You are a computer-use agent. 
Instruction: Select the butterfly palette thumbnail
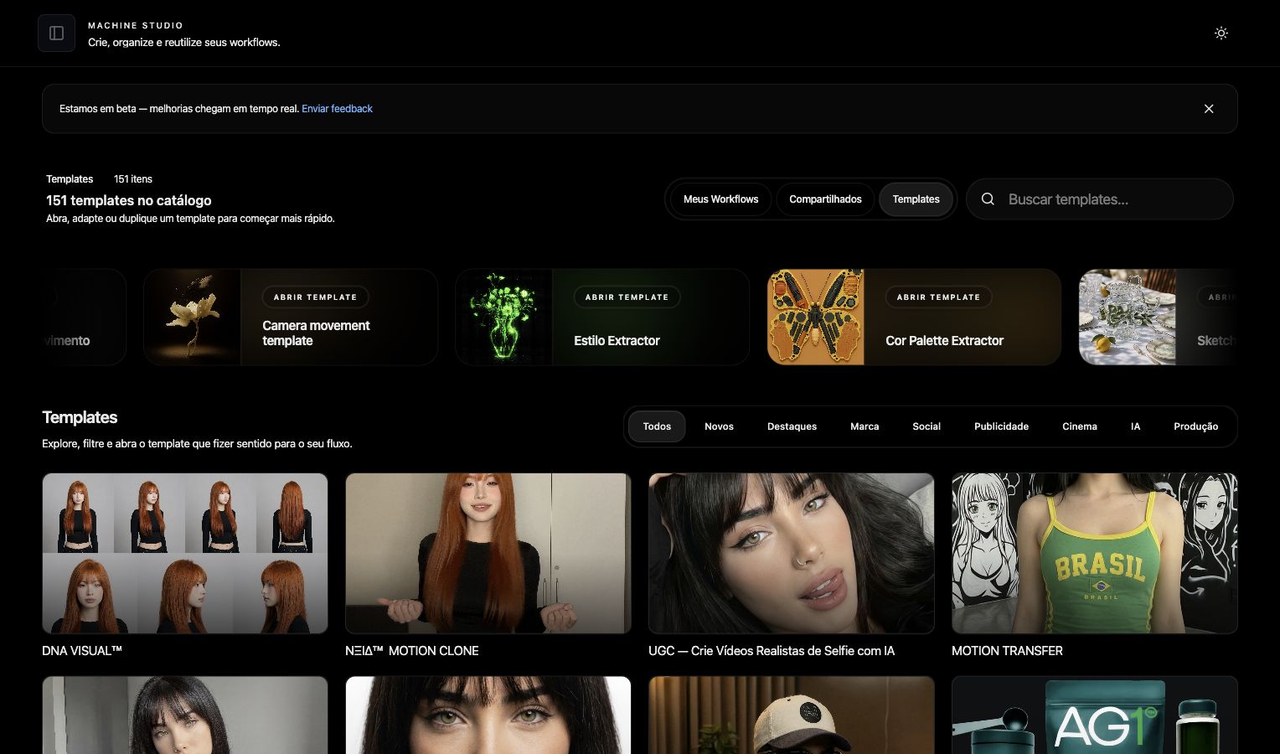(x=816, y=317)
